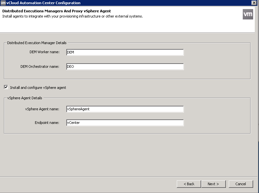Uncheck the Install and configure vSphere agent checkbox
The image size is (259, 193).
pos(6,87)
